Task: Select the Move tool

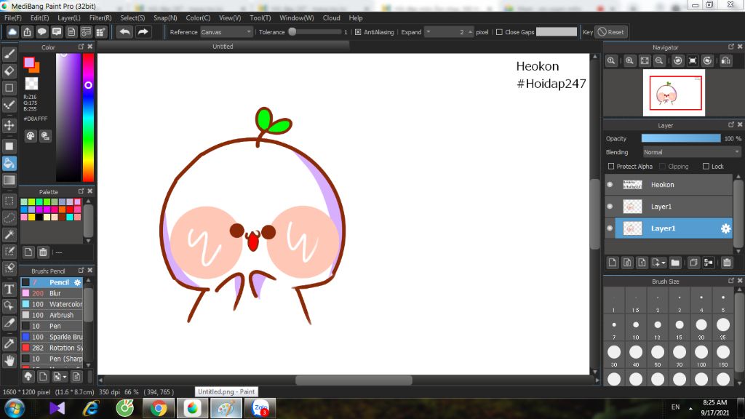Action: pos(9,125)
